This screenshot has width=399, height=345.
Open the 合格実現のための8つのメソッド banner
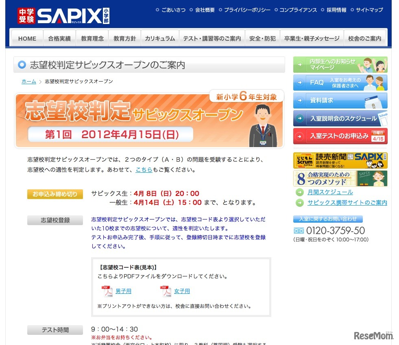(340, 178)
